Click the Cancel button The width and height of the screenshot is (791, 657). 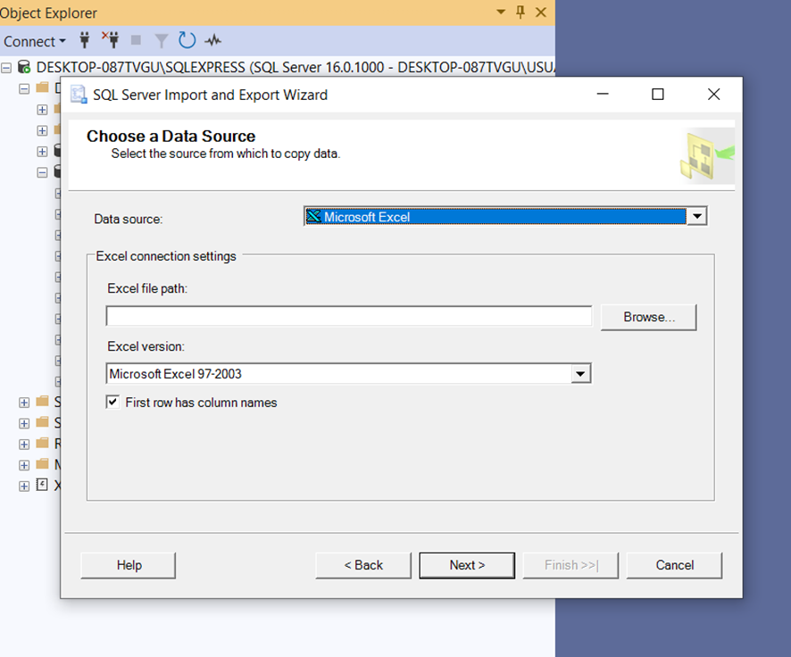(x=674, y=565)
